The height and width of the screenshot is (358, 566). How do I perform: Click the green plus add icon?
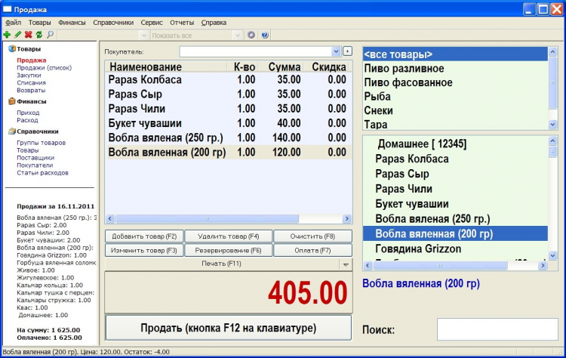click(7, 35)
